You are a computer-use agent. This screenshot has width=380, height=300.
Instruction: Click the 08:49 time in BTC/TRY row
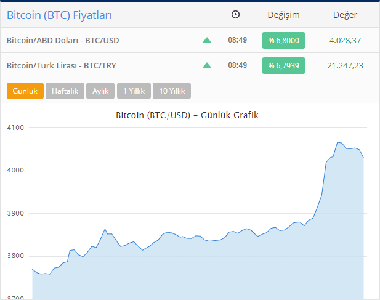point(238,65)
